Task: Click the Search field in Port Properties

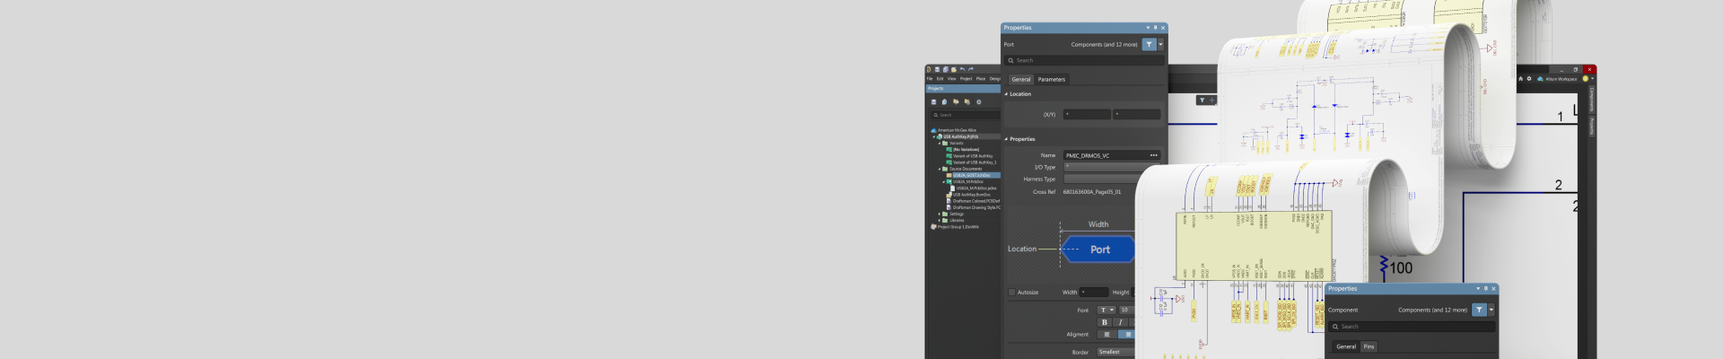Action: 1086,60
